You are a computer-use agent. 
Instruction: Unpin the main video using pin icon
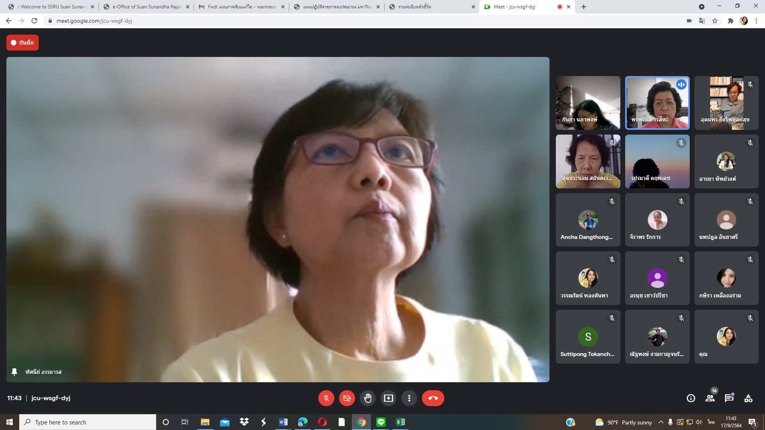click(x=14, y=372)
